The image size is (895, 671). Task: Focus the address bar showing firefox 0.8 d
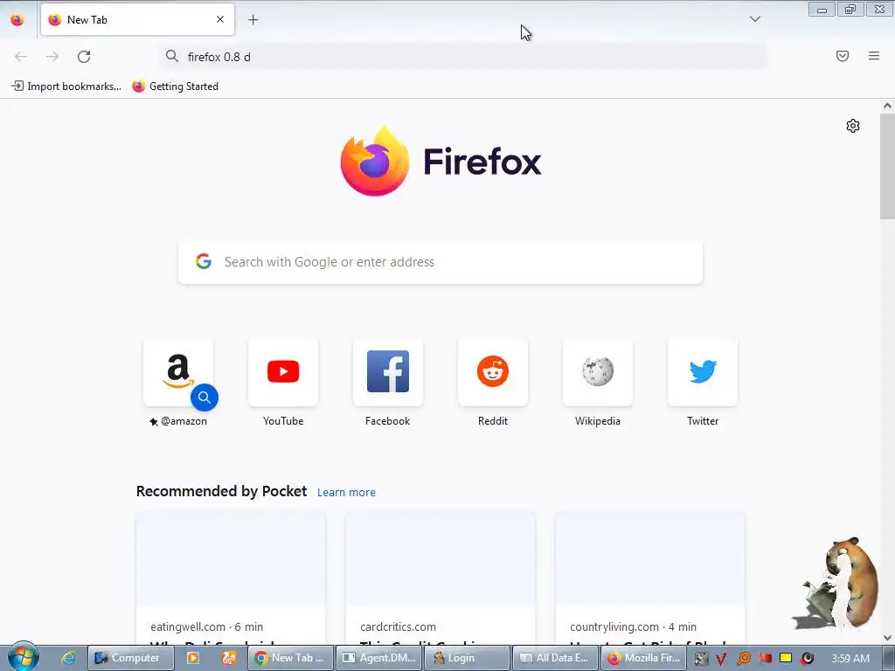coord(463,57)
